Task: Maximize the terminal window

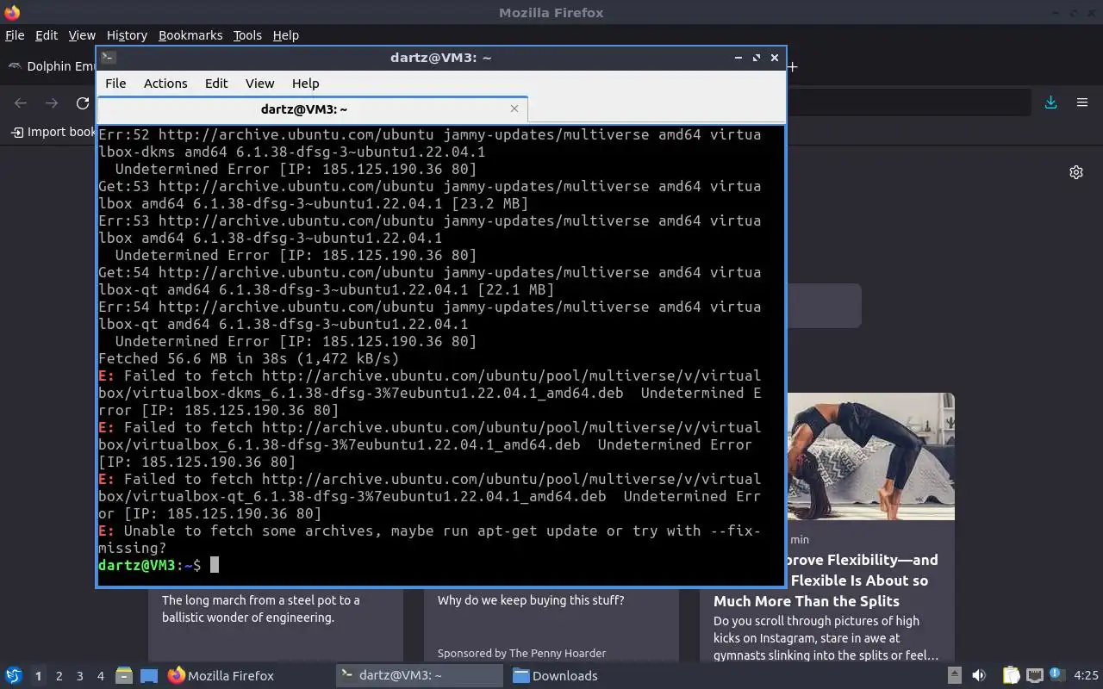Action: (x=757, y=58)
